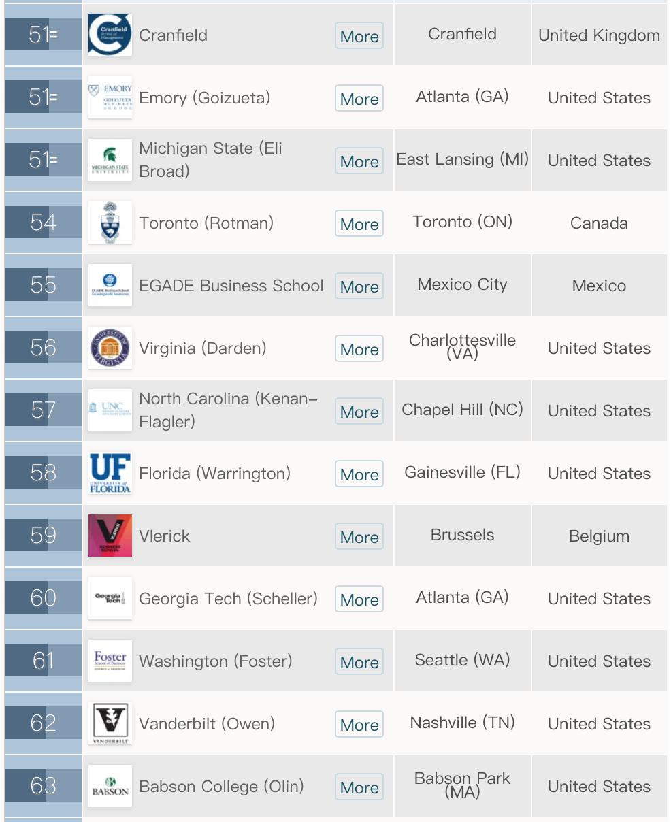Click the Babson logo
Viewport: 671px width, 822px height.
(x=110, y=786)
